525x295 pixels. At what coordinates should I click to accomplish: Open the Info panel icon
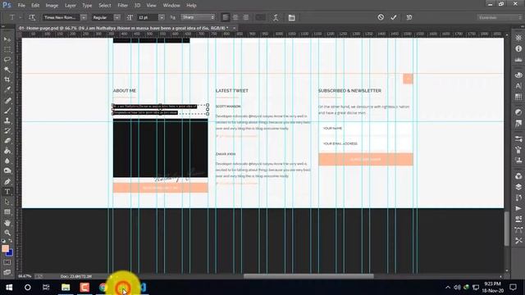point(518,49)
